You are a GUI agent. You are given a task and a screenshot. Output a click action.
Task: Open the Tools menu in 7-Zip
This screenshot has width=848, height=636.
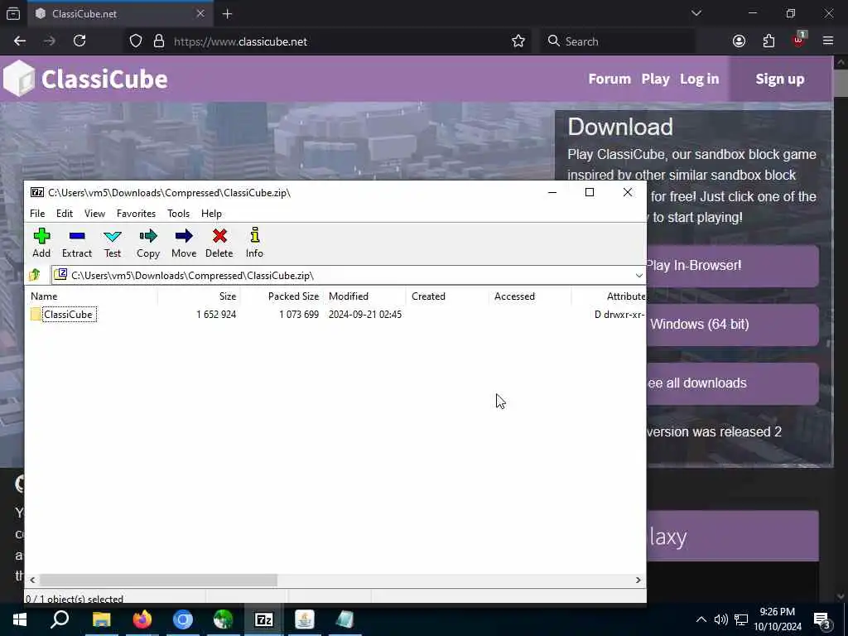click(179, 214)
